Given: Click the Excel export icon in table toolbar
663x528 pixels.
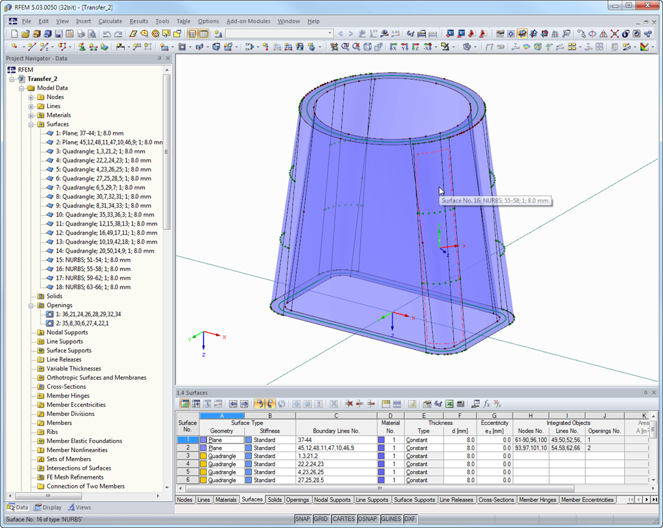Looking at the screenshot, I should pyautogui.click(x=449, y=404).
